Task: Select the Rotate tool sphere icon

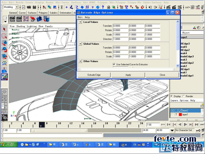Action: pos(4,49)
